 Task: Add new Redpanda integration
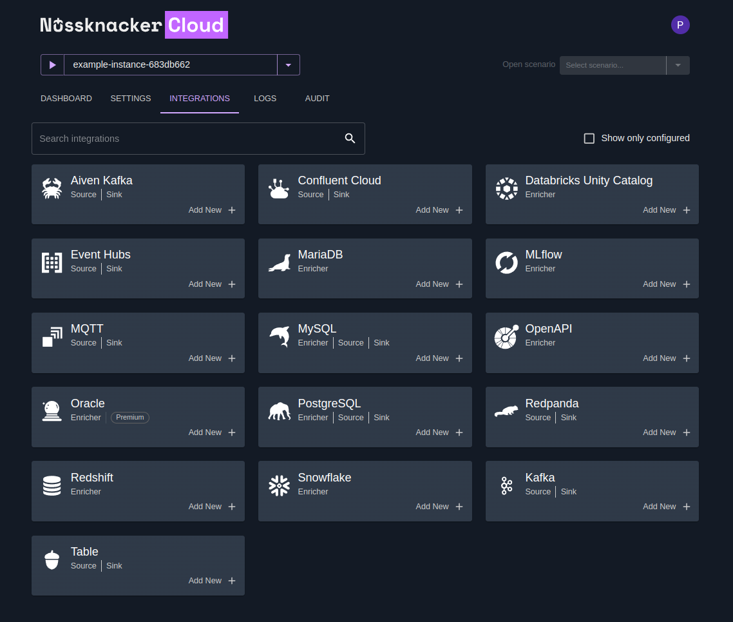666,432
